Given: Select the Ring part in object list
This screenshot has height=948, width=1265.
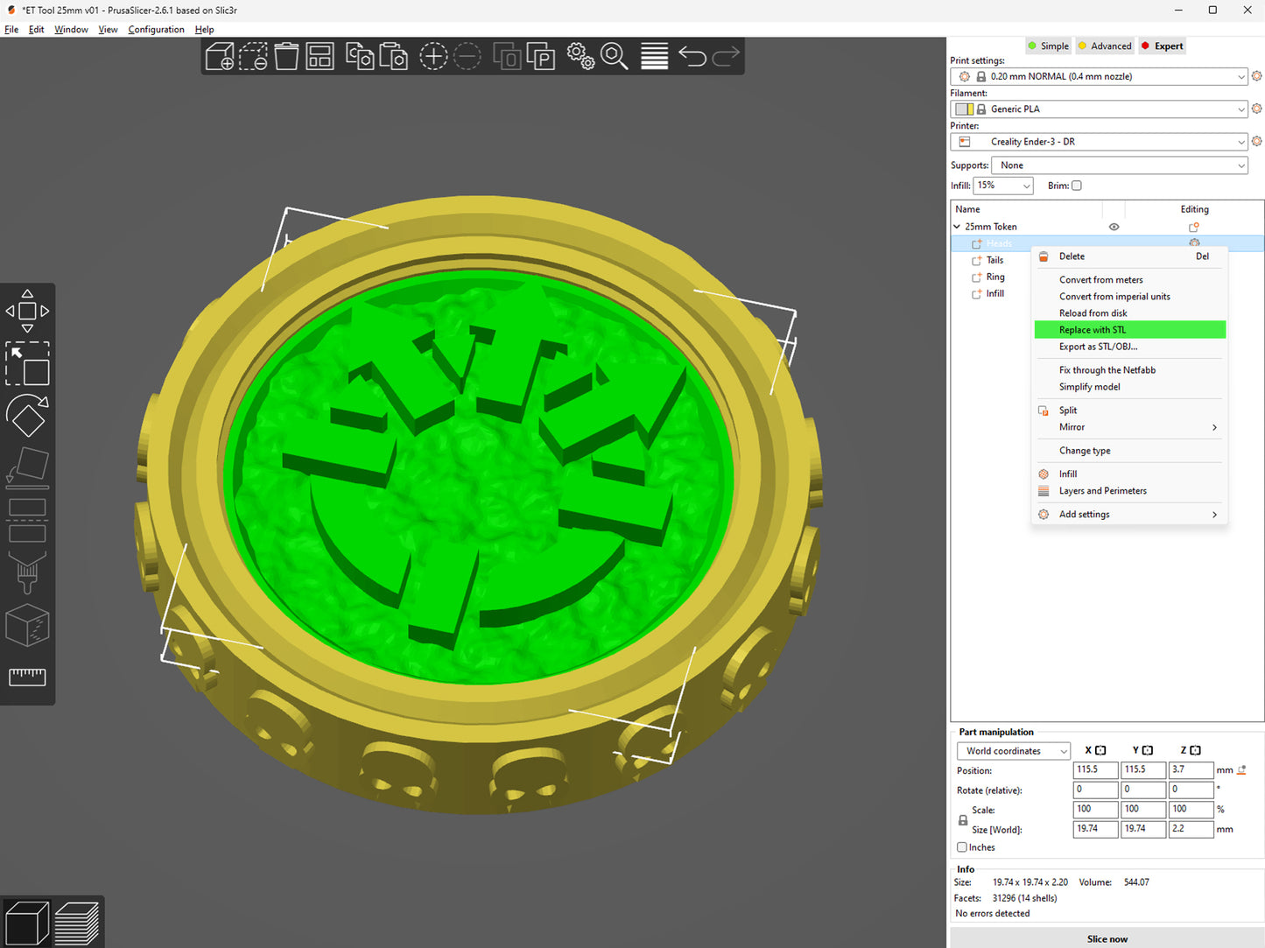Looking at the screenshot, I should click(x=995, y=277).
